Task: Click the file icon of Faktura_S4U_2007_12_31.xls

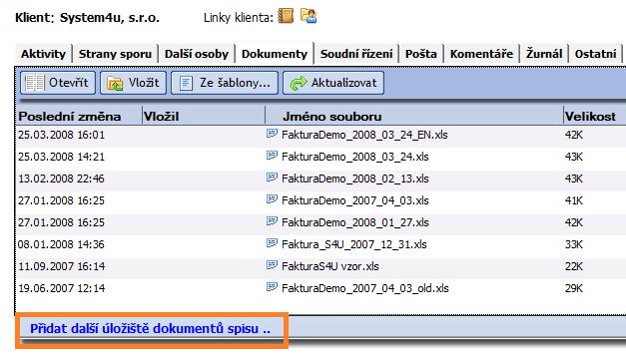Action: tap(272, 243)
